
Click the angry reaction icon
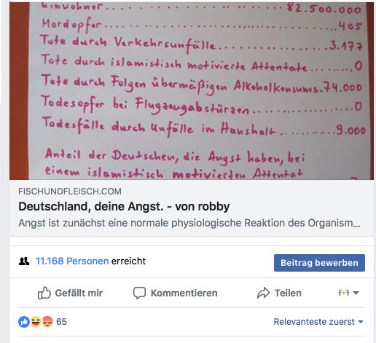[47, 322]
